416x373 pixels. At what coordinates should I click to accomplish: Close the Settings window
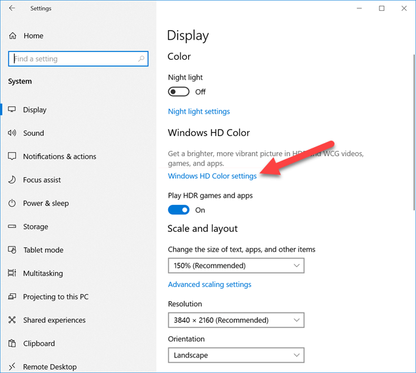click(x=404, y=8)
